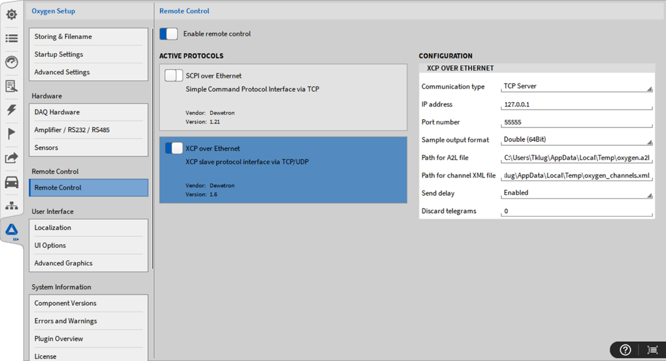Open the gear settings icon in sidebar
Screen dimensions: 666x361
[x=12, y=14]
